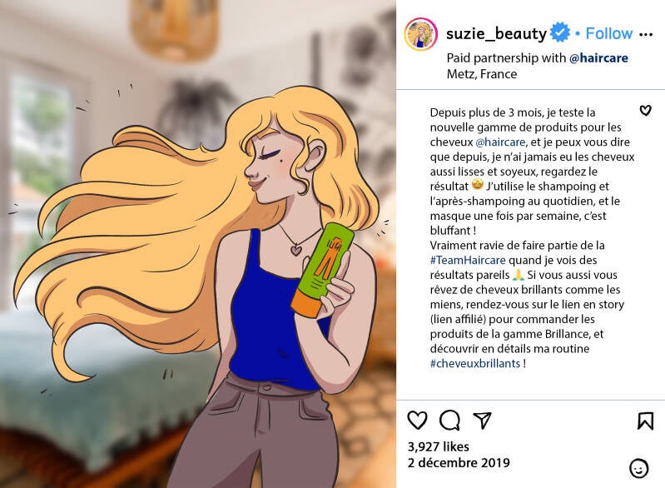Image resolution: width=665 pixels, height=488 pixels.
Task: Click the blue verified badge
Action: (560, 32)
